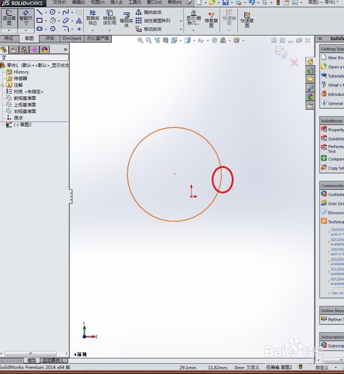Click Rapid Sketch (快速草图) tool

point(247,20)
